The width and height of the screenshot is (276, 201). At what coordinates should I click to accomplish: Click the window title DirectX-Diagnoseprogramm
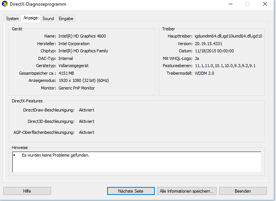(38, 4)
